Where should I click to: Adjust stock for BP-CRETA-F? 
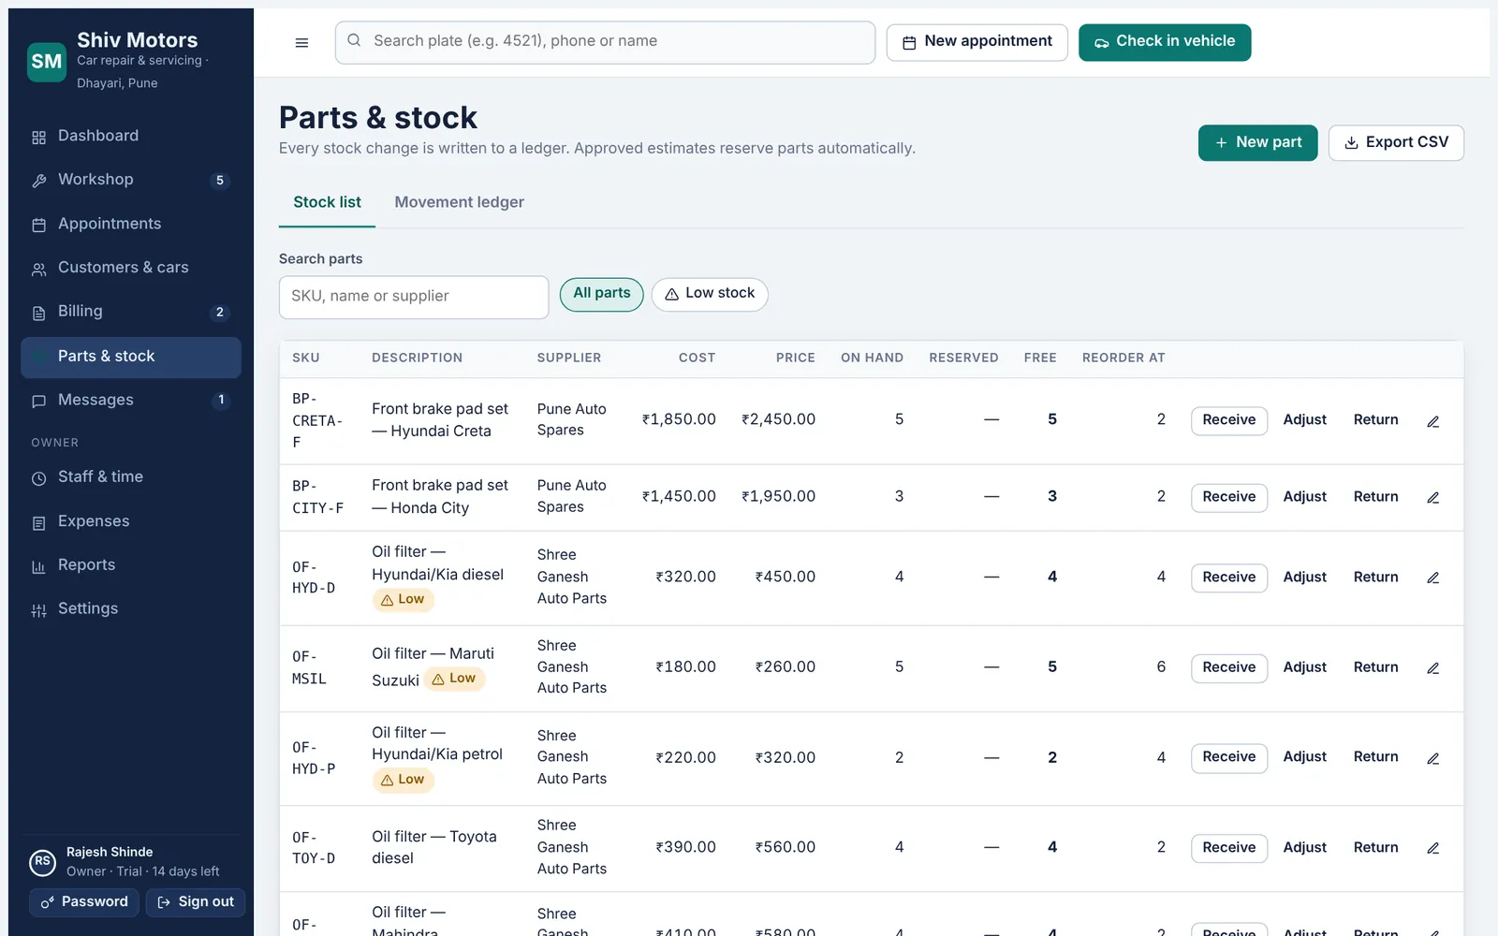(x=1305, y=420)
